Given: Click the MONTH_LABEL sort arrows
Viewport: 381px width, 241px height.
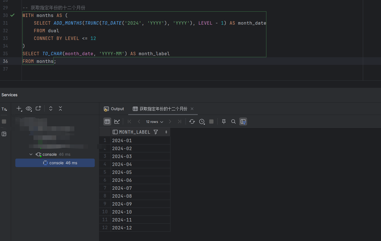Looking at the screenshot, I should click(166, 132).
